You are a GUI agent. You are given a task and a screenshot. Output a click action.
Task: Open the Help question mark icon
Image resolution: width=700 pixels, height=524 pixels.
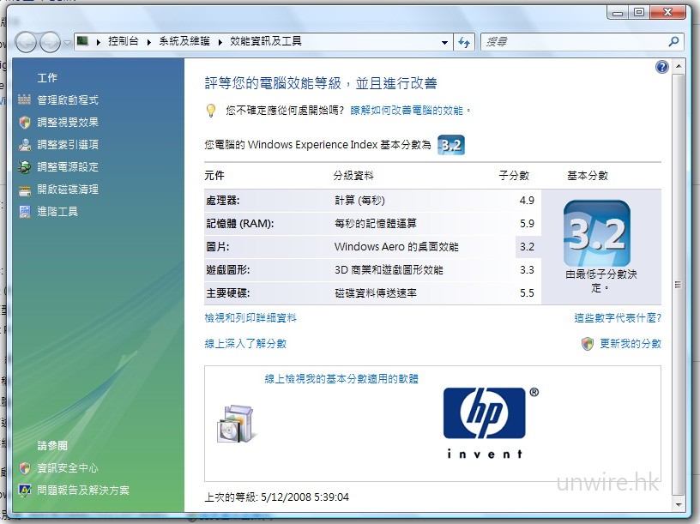[x=661, y=66]
